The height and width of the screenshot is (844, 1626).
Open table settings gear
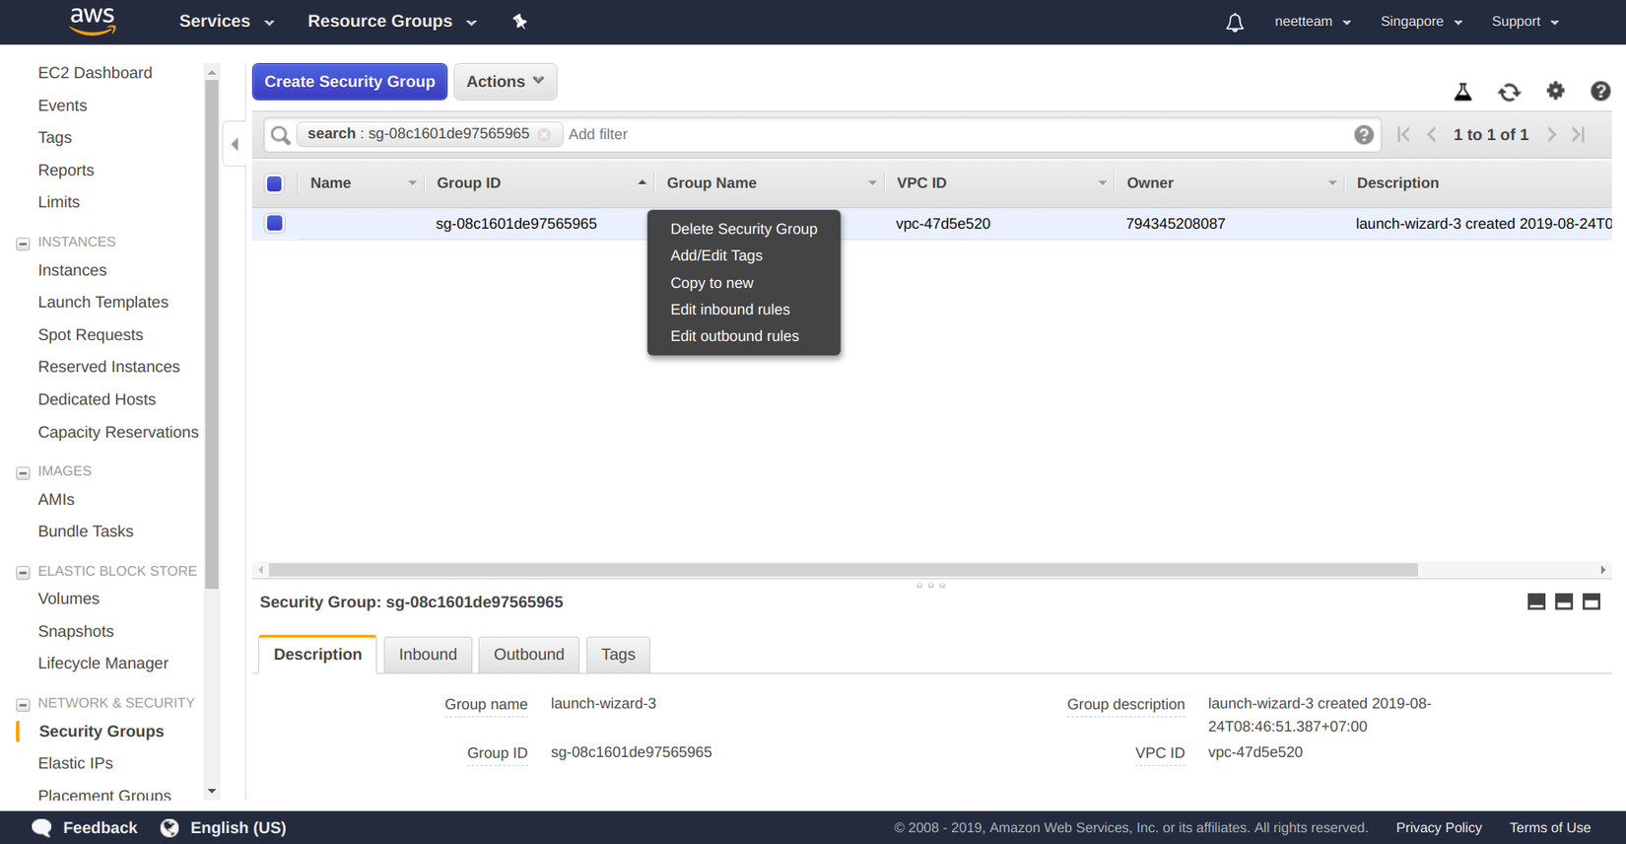click(x=1556, y=91)
